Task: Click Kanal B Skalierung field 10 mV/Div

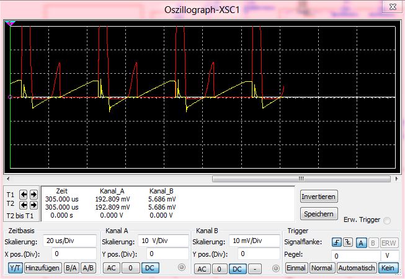Action: pos(254,241)
